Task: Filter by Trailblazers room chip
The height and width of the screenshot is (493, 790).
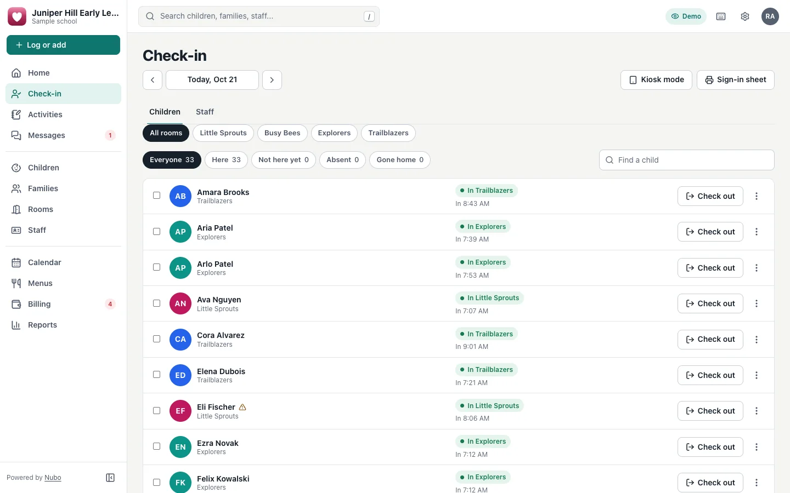Action: pos(388,133)
